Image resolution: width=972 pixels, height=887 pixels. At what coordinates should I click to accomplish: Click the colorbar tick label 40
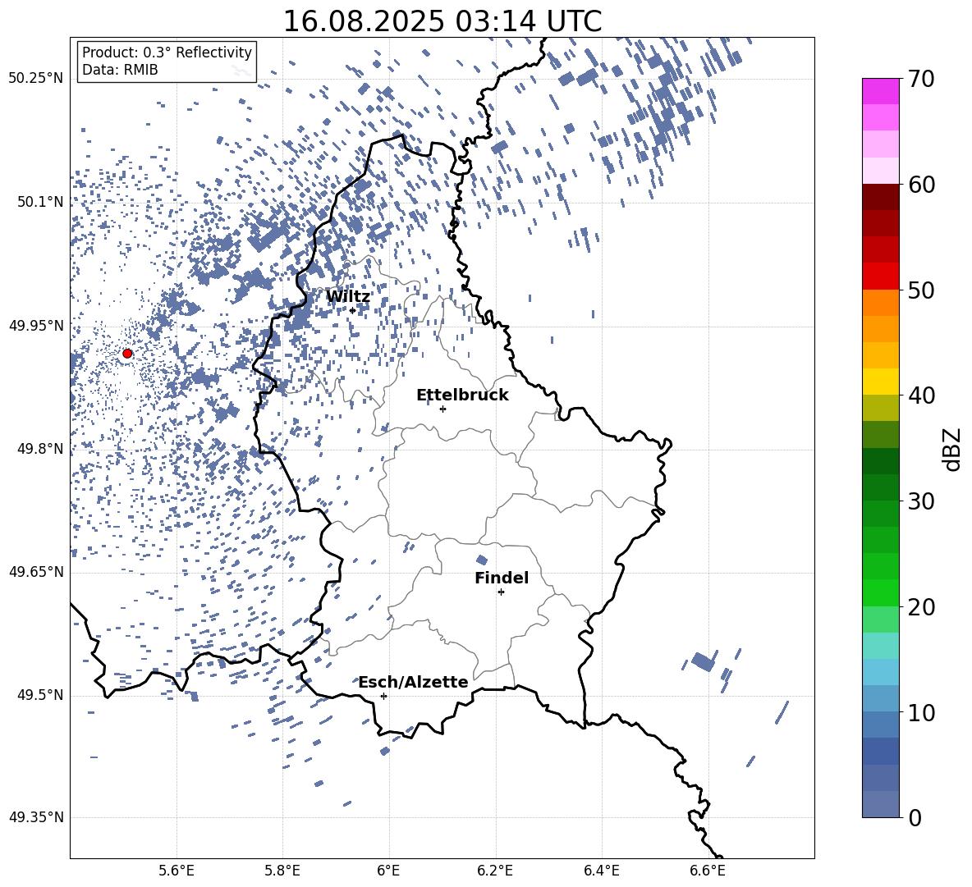(922, 395)
